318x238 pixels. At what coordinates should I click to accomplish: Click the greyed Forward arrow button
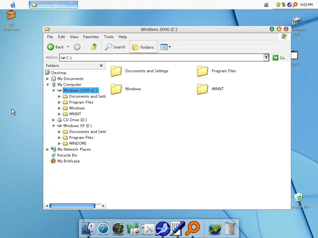coord(77,47)
